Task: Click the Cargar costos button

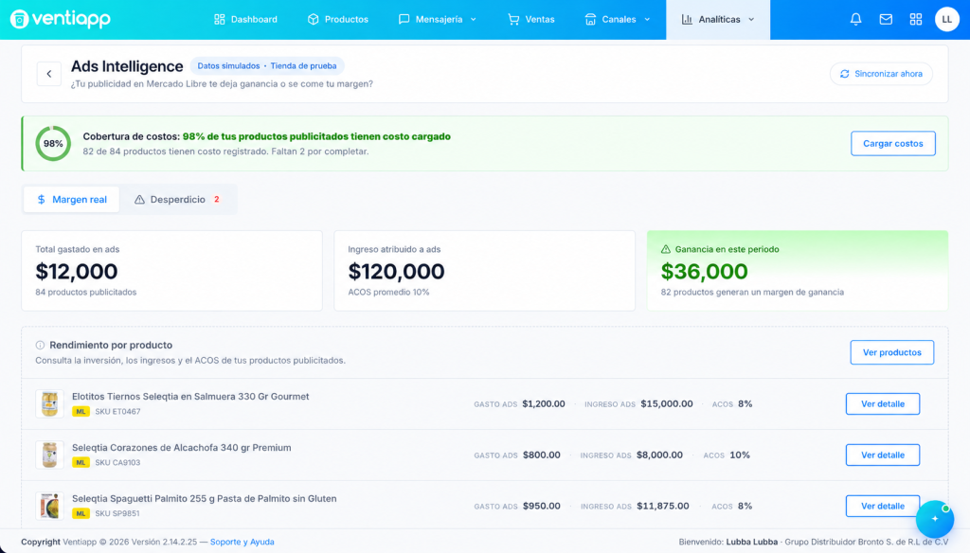Action: coord(892,144)
